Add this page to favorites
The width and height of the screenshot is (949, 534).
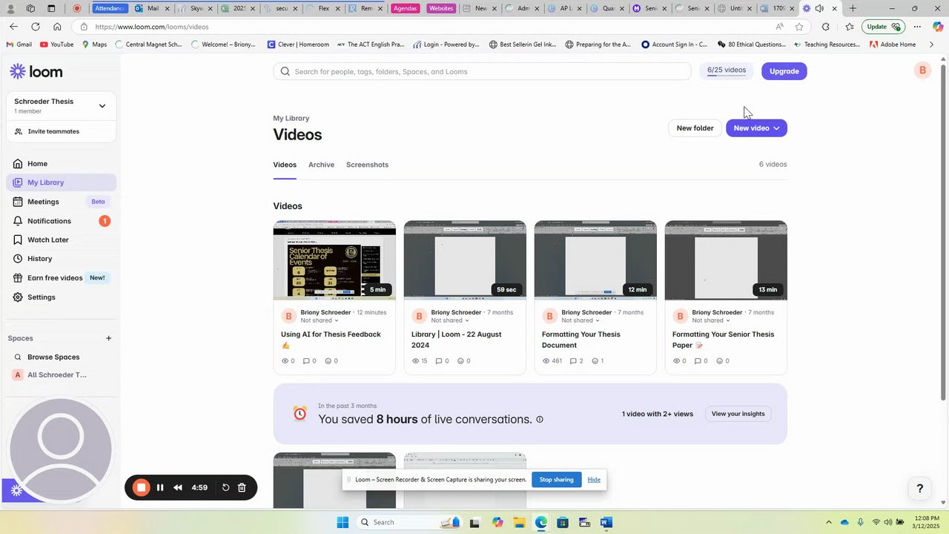(799, 27)
